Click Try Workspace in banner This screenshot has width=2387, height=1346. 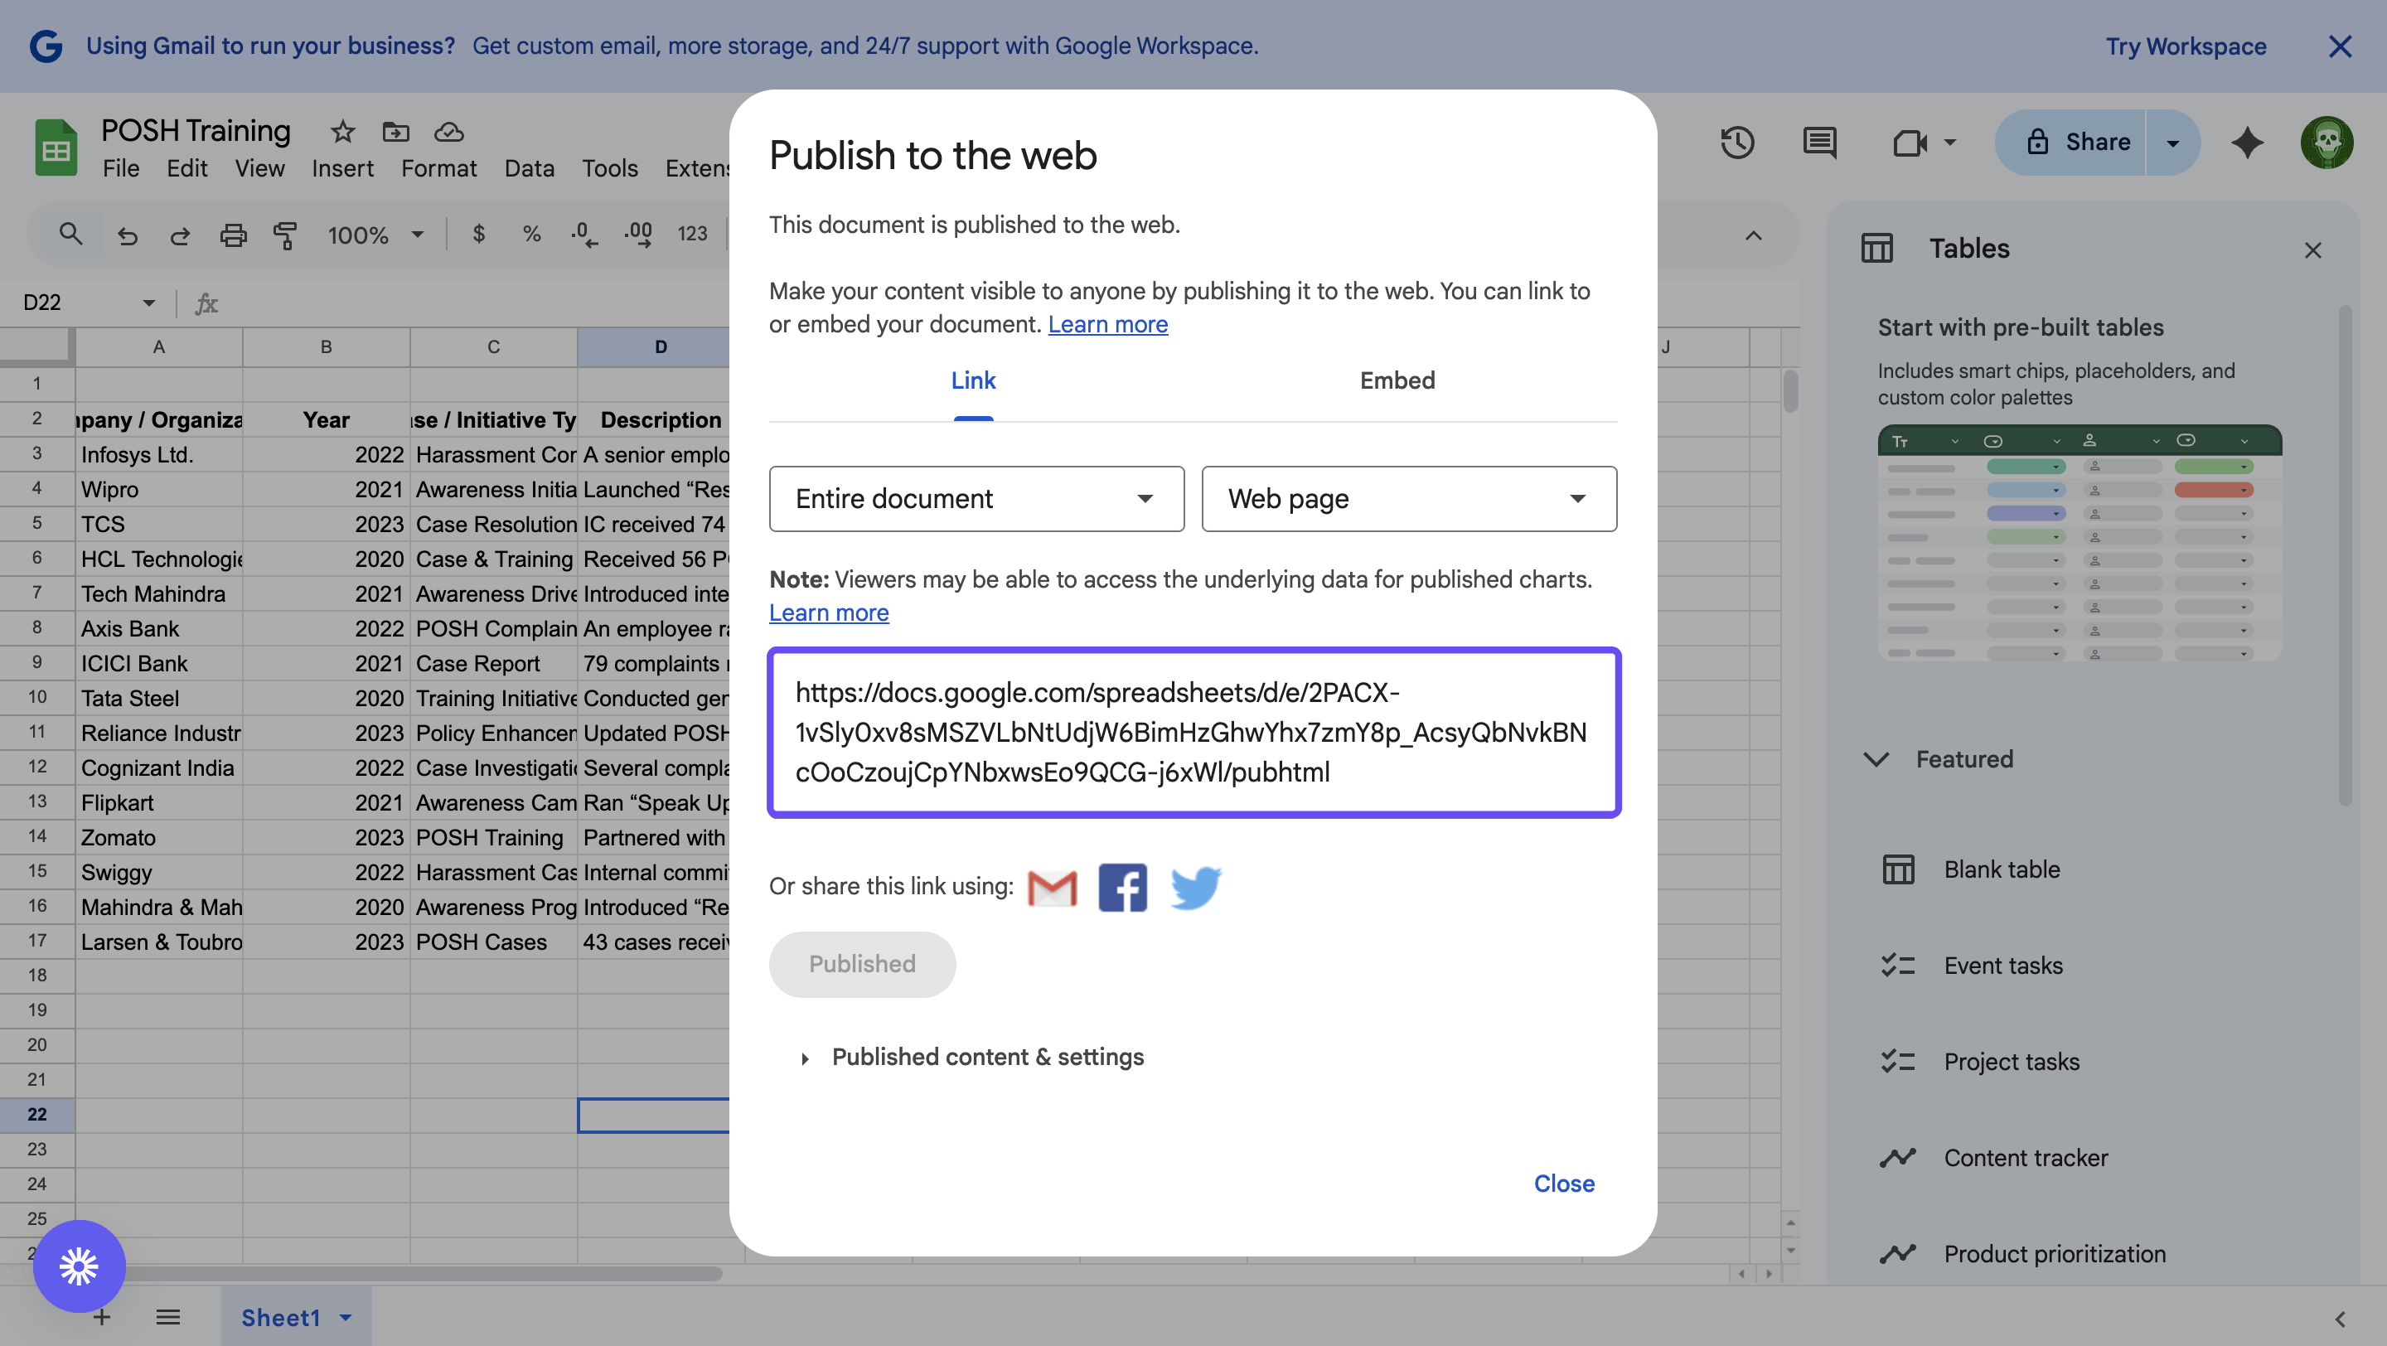(2185, 46)
